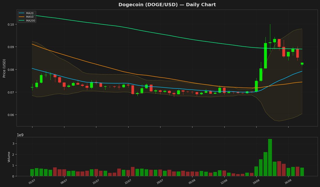Click the 0.10 price axis tick
The height and width of the screenshot is (187, 320).
click(x=11, y=24)
